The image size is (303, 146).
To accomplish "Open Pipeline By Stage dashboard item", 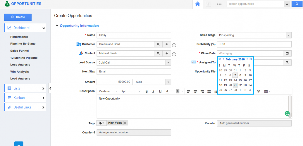I will pos(23,44).
